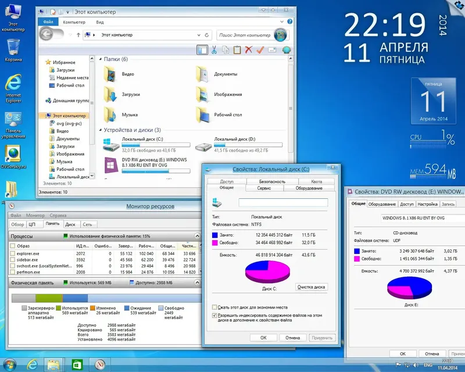Select the Cut icon in Explorer toolbar
Image resolution: width=465 pixels, height=372 pixels.
(x=214, y=50)
